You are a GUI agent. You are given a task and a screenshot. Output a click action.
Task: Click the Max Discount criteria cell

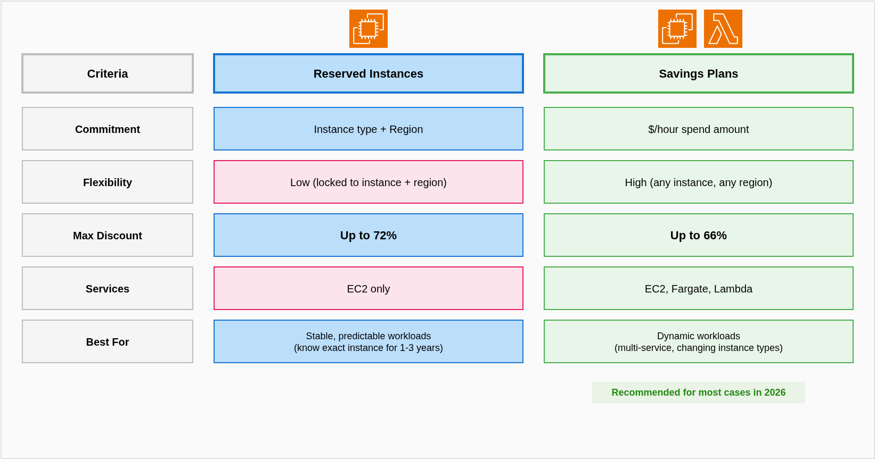[x=108, y=235]
